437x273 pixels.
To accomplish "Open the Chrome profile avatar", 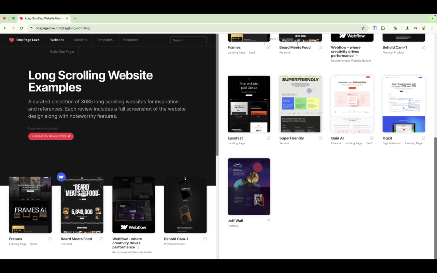I will click(424, 28).
